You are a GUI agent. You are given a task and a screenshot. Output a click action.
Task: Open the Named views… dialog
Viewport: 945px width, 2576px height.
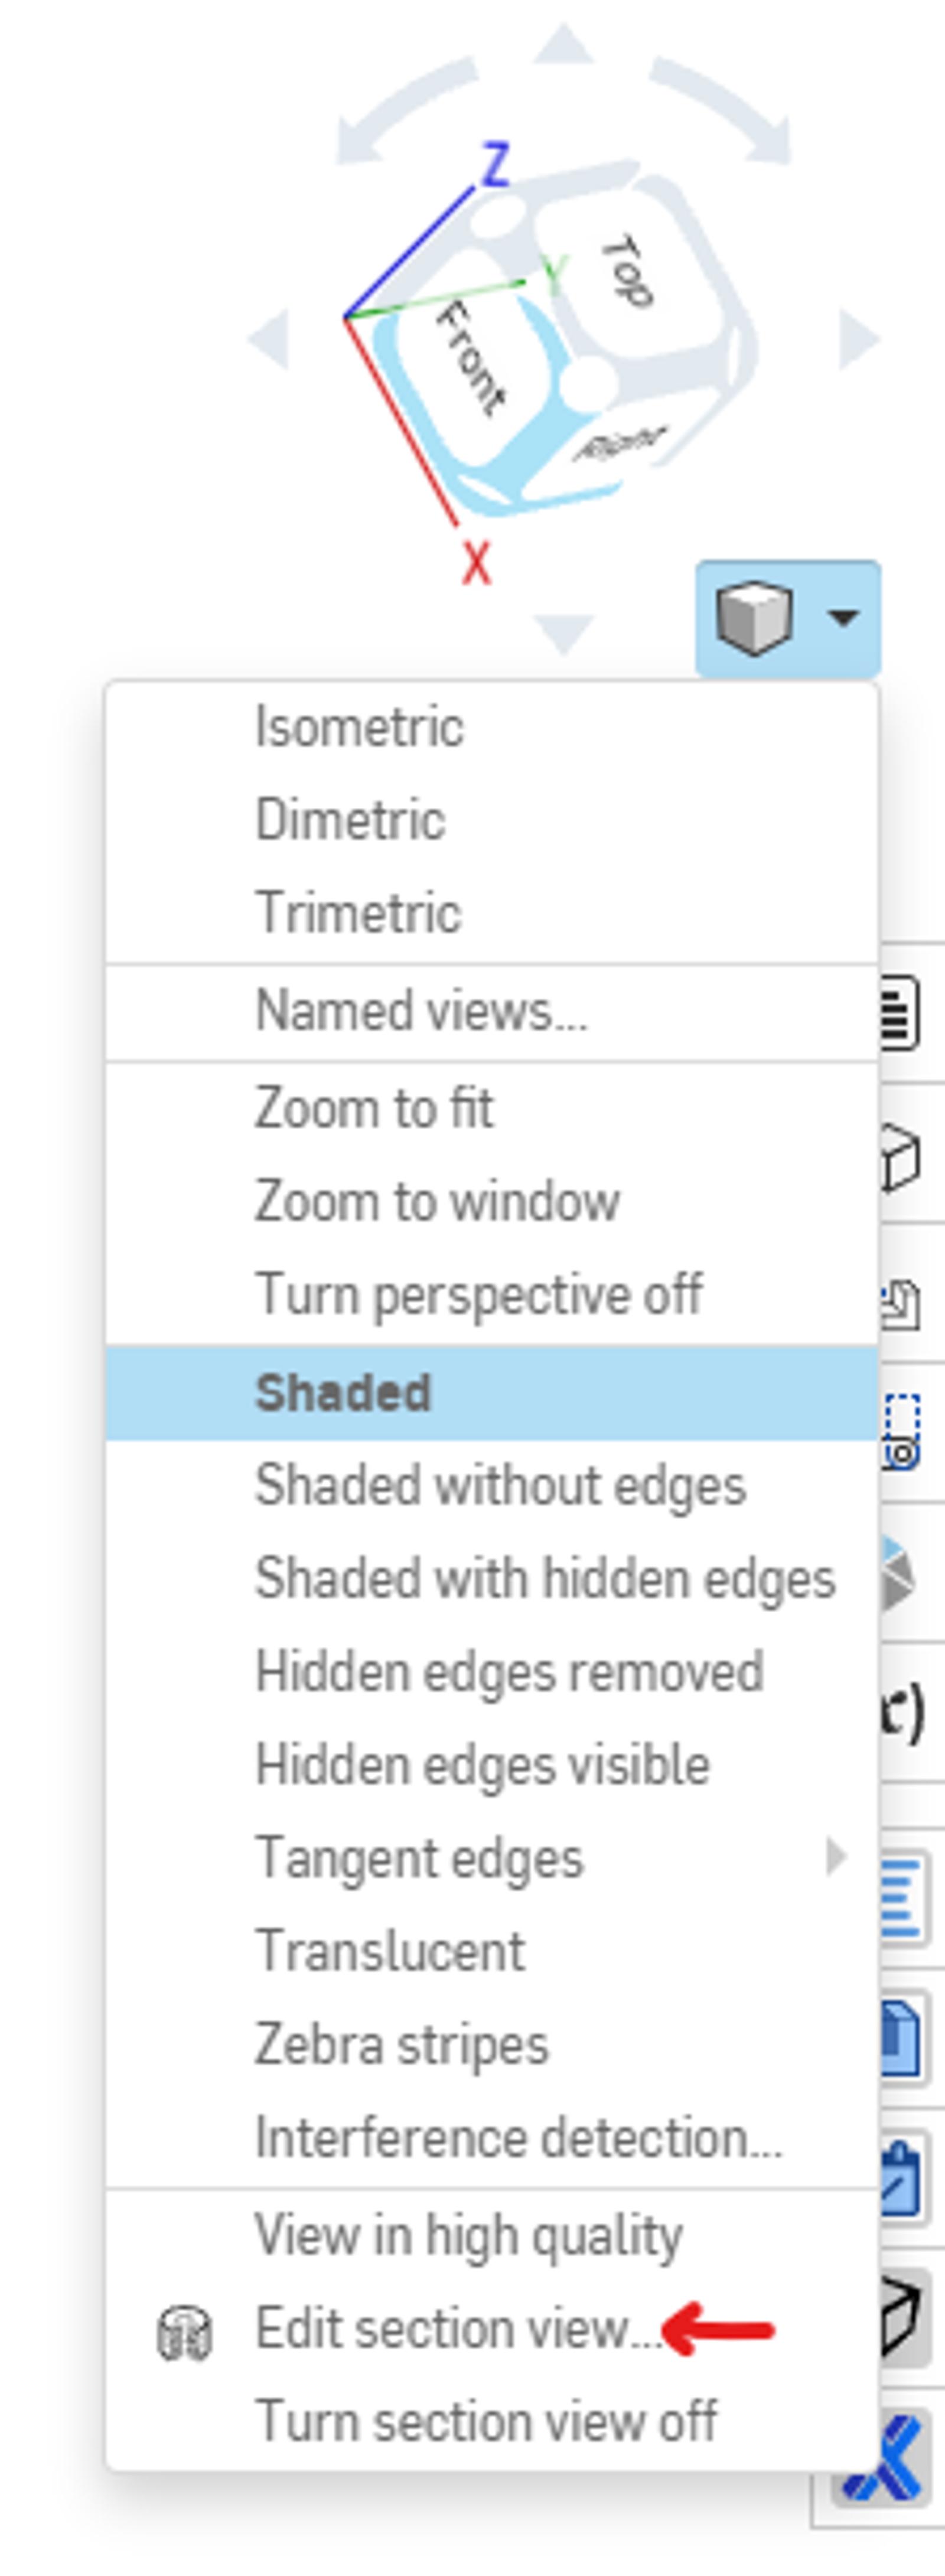(x=421, y=1011)
